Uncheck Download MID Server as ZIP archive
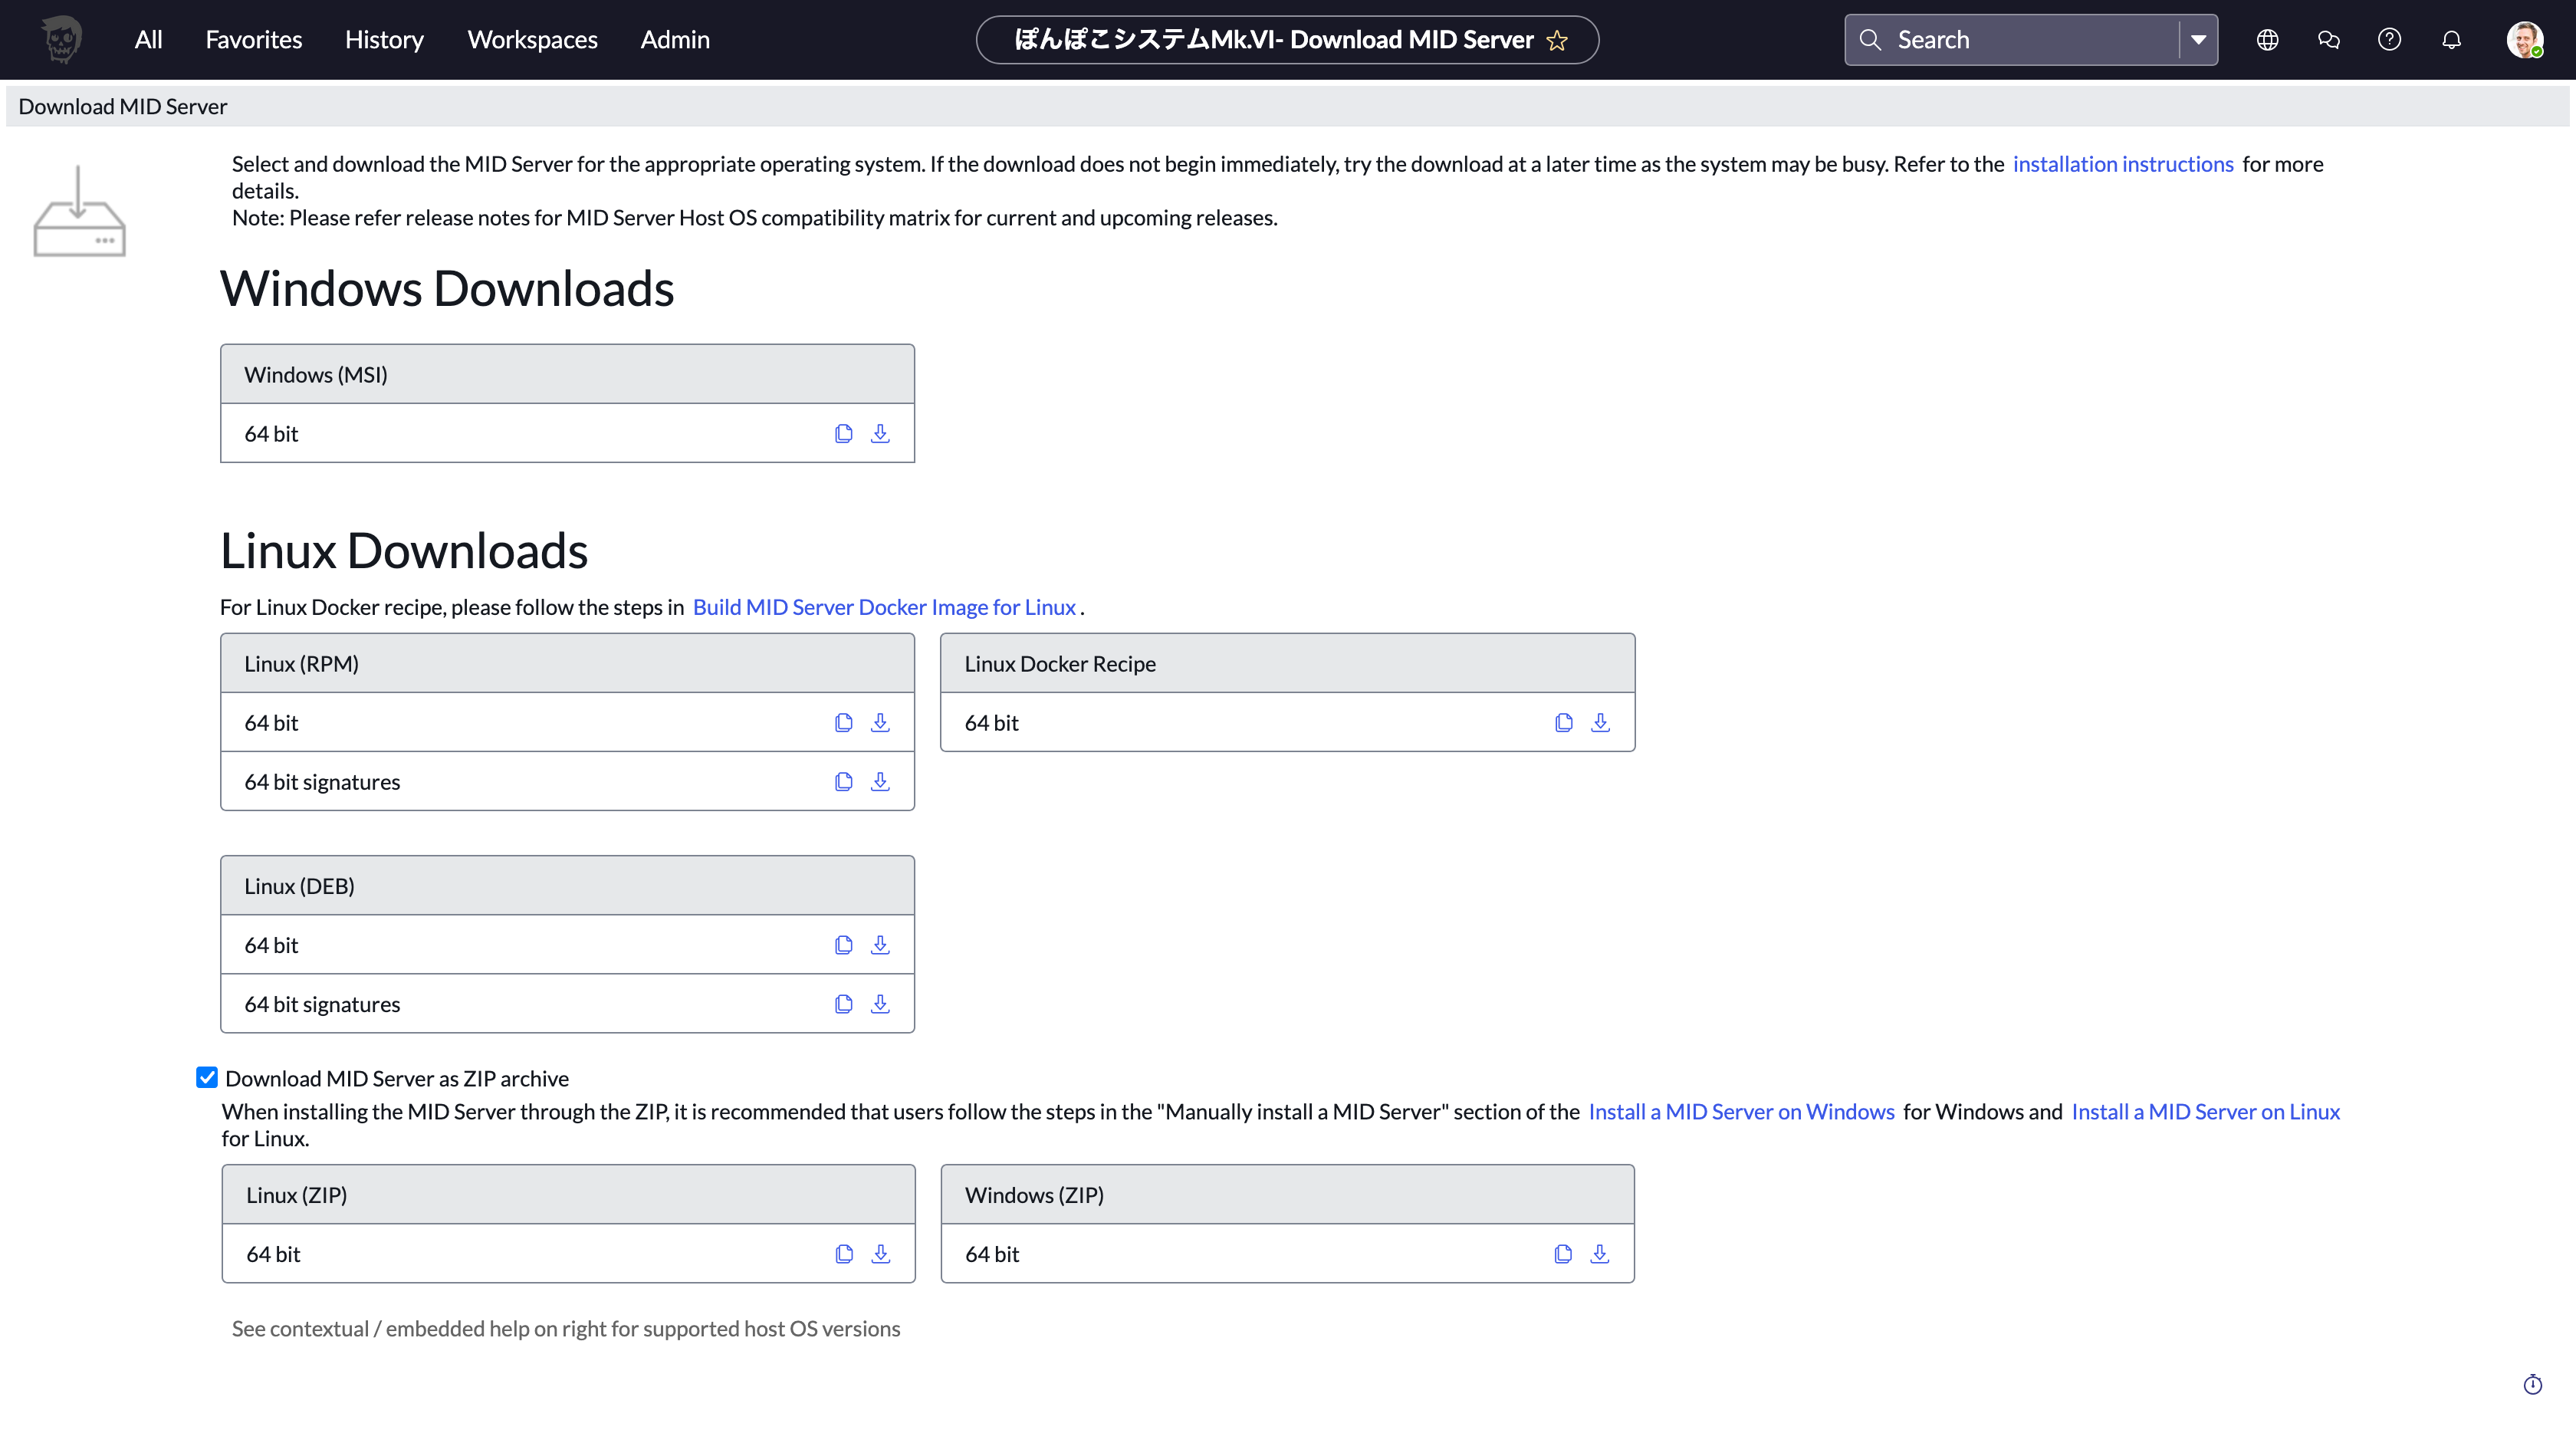The width and height of the screenshot is (2576, 1443). 207,1077
